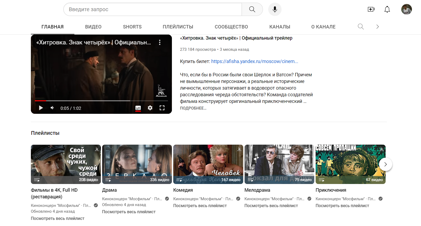
Task: Click the Приключения playlist title
Action: 331,190
